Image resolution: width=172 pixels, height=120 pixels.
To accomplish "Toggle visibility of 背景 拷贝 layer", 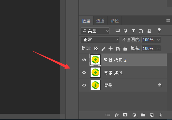I will (x=84, y=73).
